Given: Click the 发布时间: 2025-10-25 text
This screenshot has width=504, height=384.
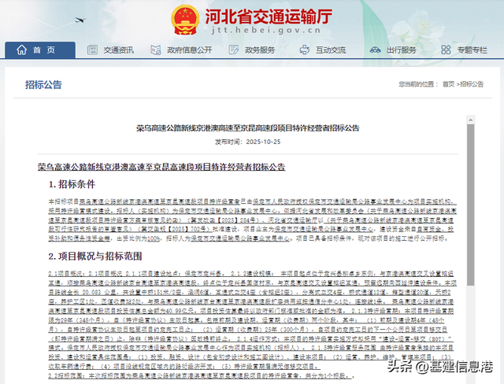Looking at the screenshot, I should [248, 142].
